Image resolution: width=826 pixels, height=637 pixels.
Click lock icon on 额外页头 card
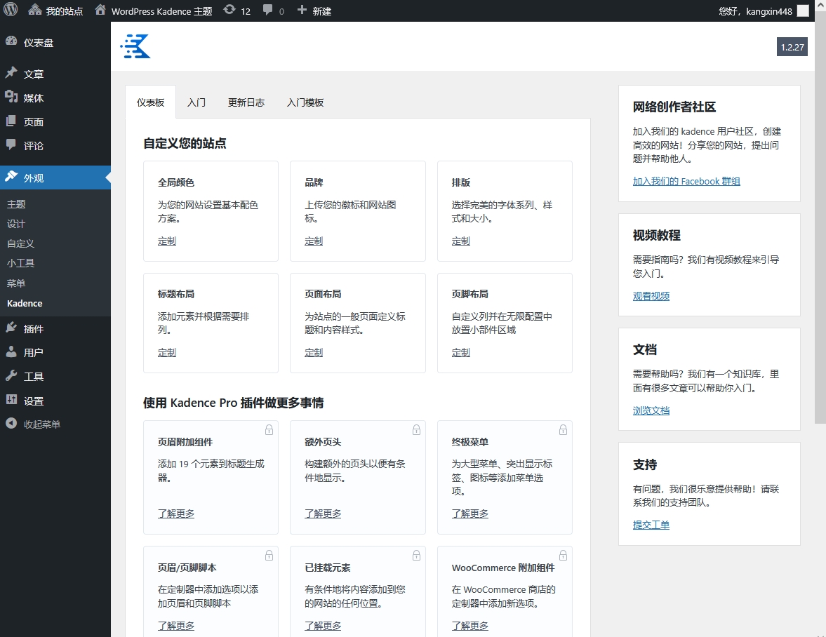click(x=416, y=429)
